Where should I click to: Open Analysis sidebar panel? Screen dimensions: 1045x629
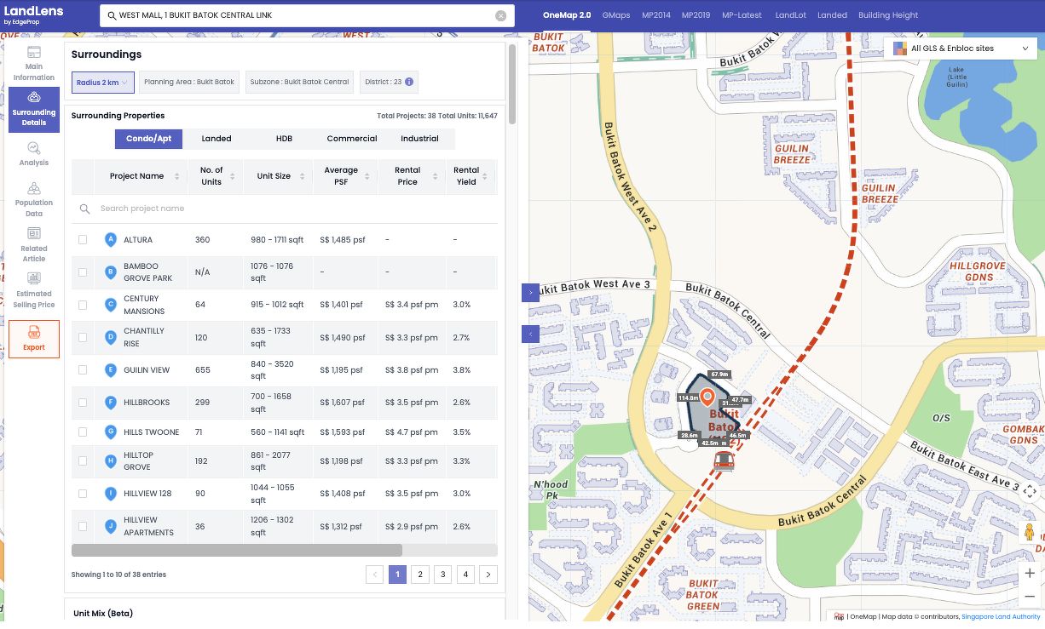(34, 153)
